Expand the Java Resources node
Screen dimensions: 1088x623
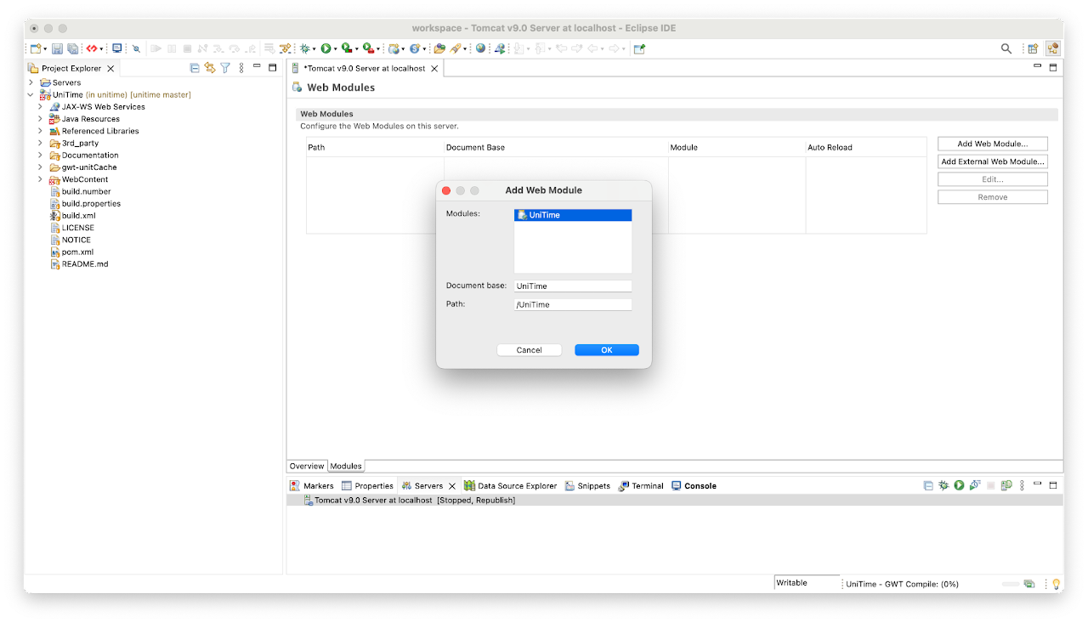(40, 119)
